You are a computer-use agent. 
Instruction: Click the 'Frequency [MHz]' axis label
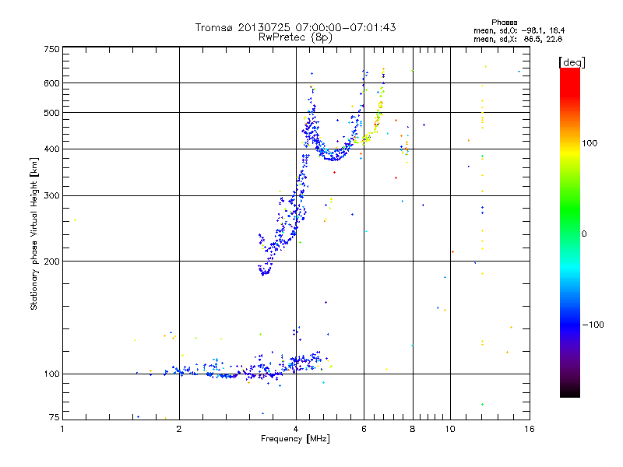click(x=295, y=439)
